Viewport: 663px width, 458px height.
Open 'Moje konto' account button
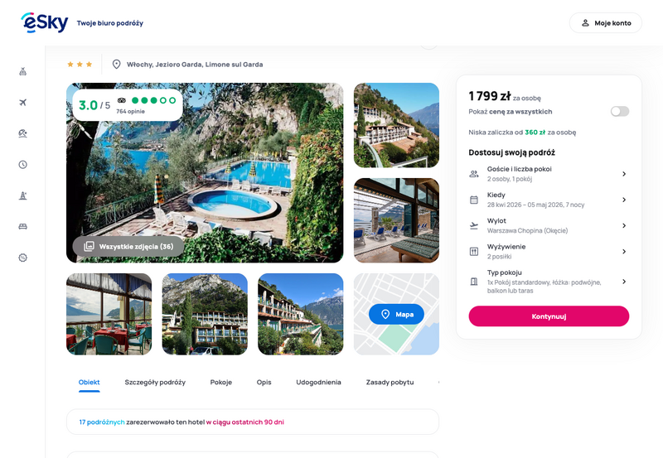tap(606, 23)
